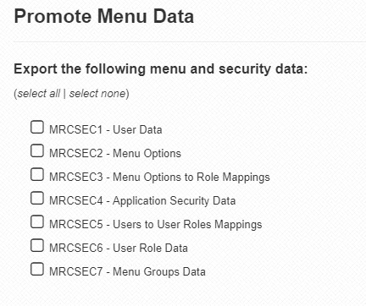Click the 'Export the following menu' subheading
The height and width of the screenshot is (306, 366).
pos(161,69)
